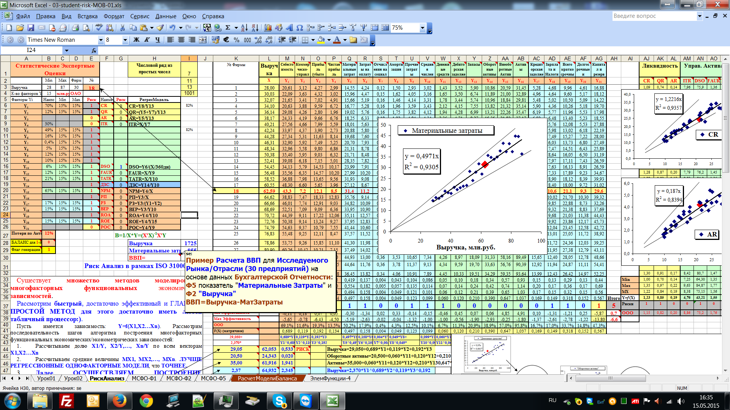Toggle bold formatting (Ж)
730x410 pixels.
click(x=136, y=40)
